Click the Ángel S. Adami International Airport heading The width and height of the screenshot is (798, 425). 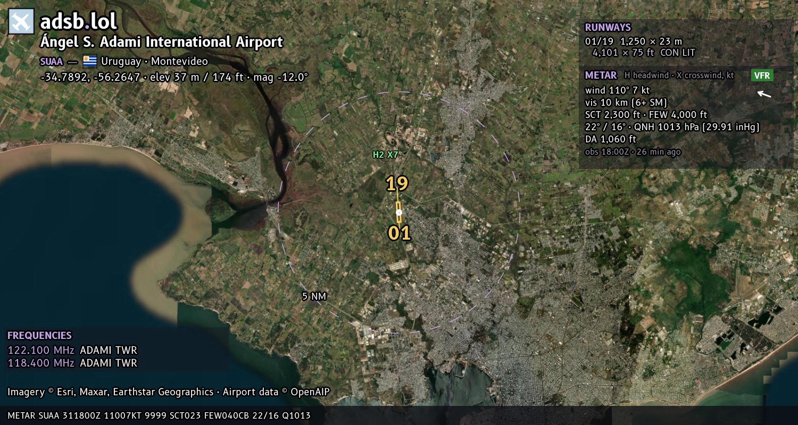coord(162,42)
